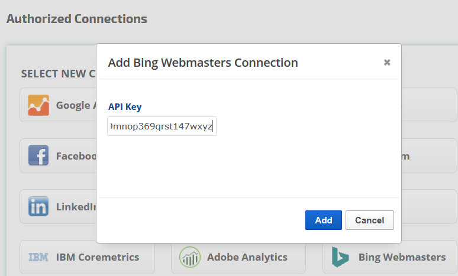Click the Bing logo icon
This screenshot has height=276, width=458.
341,257
